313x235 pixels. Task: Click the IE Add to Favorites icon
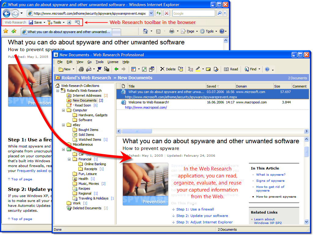tap(14, 31)
